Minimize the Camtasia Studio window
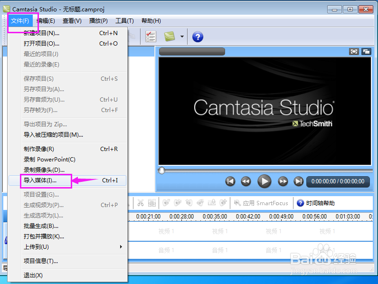Image resolution: width=378 pixels, height=284 pixels. point(334,9)
